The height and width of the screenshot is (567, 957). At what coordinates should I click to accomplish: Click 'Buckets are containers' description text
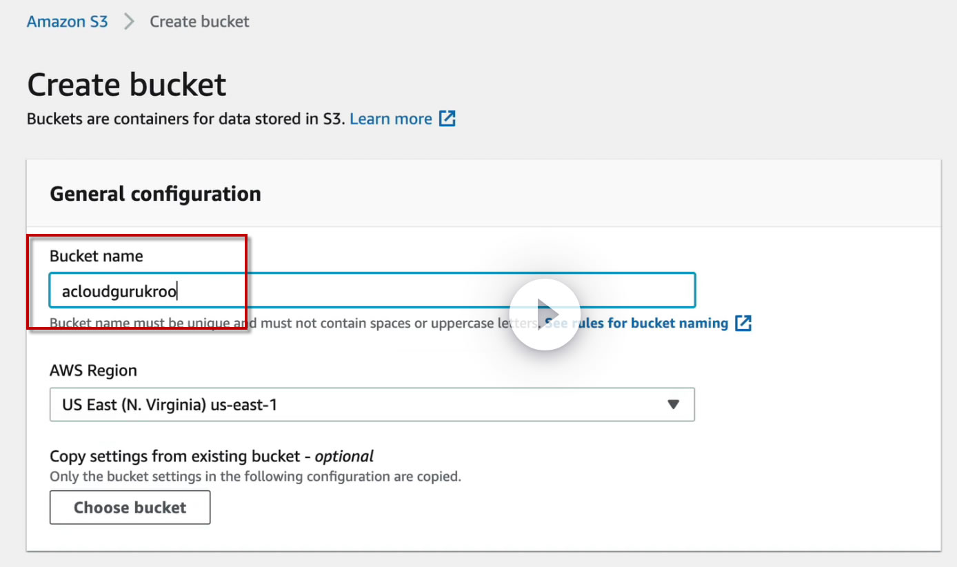pyautogui.click(x=185, y=119)
